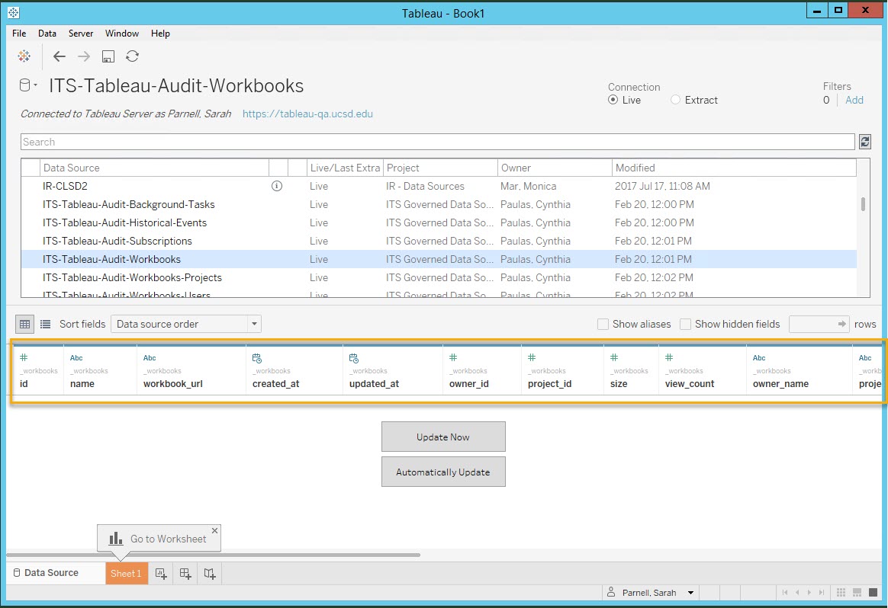Select ITS-Tableau-Audit-Background-Tasks data source

pyautogui.click(x=439, y=205)
